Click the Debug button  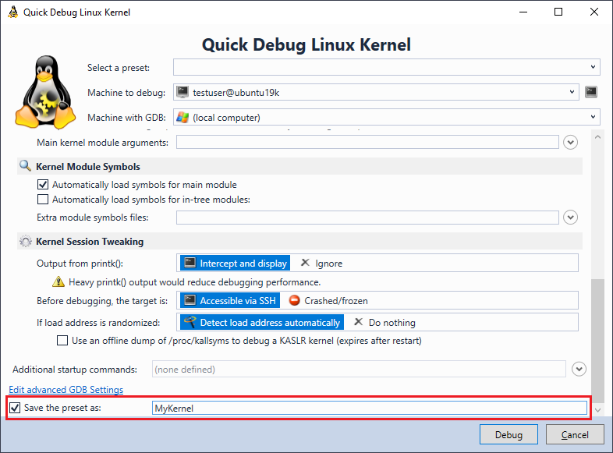[508, 434]
